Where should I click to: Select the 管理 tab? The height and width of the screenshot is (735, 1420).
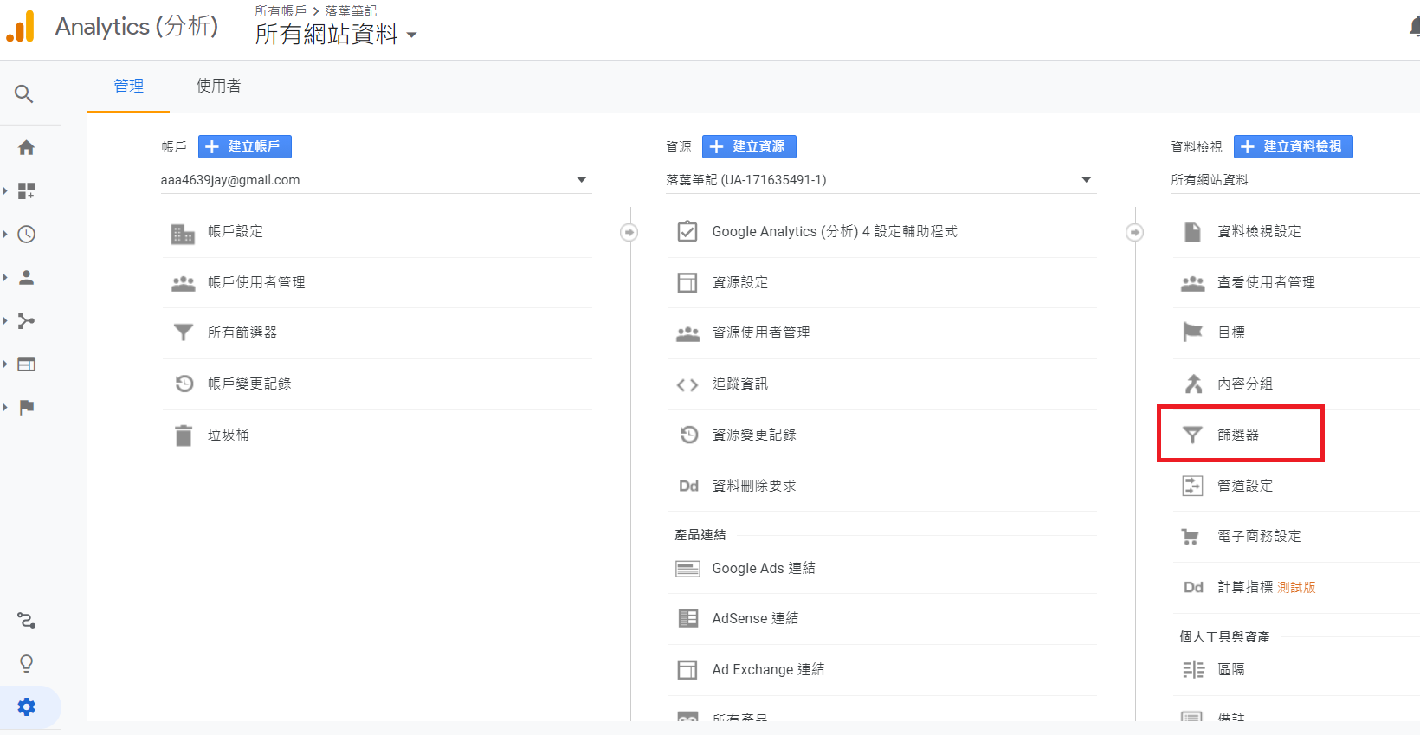click(128, 86)
